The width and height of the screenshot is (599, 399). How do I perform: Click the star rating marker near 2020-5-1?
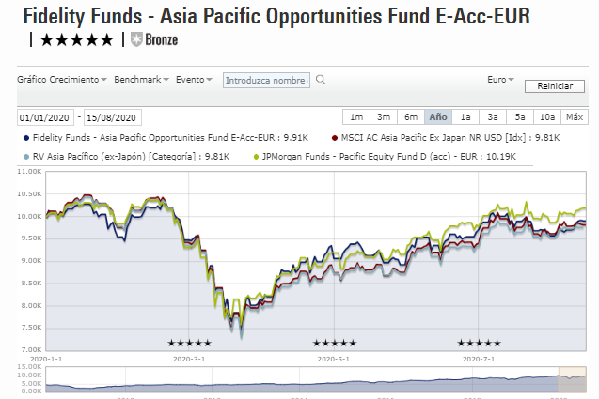[x=335, y=343]
